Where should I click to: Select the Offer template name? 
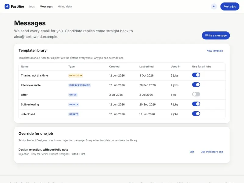24,95
